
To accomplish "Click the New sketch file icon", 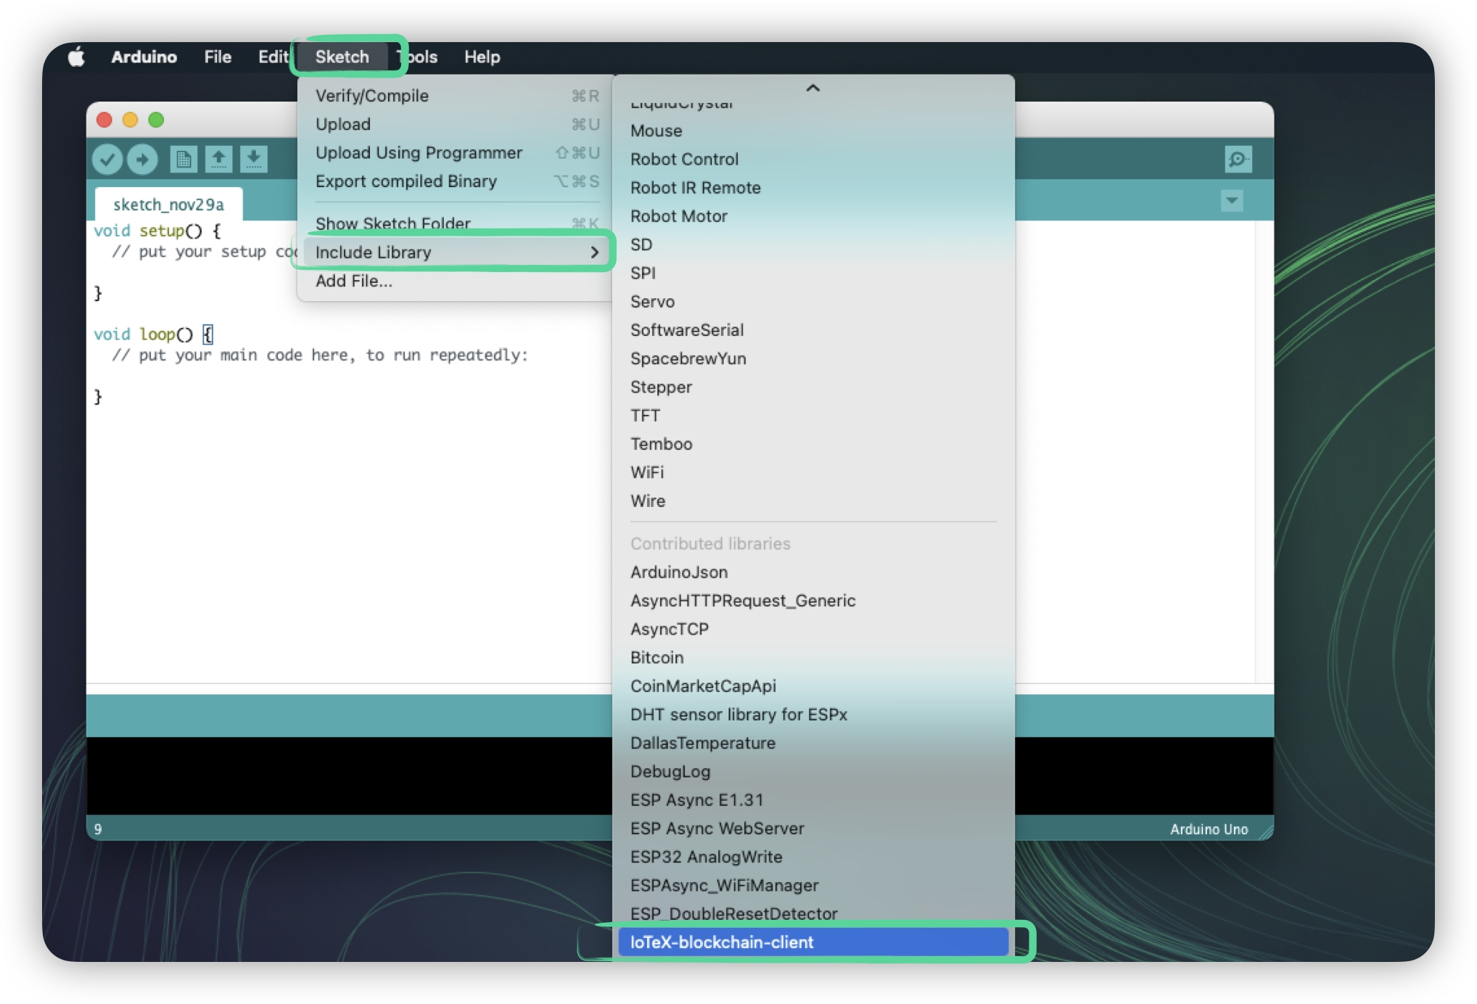I will point(184,159).
